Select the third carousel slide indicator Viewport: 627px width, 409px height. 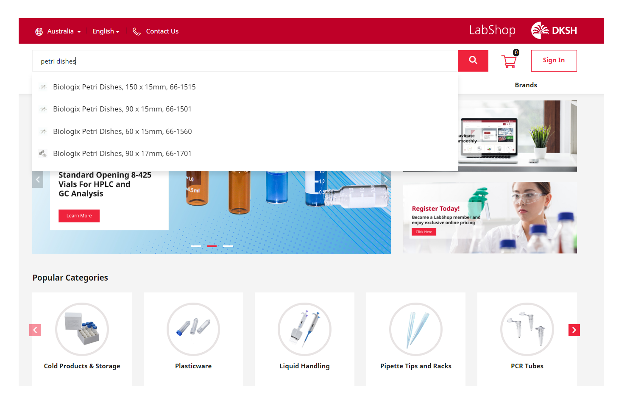(x=228, y=246)
